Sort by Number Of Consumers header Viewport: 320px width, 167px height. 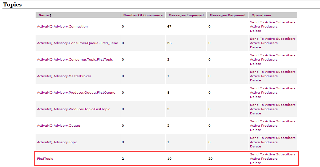[x=143, y=15]
